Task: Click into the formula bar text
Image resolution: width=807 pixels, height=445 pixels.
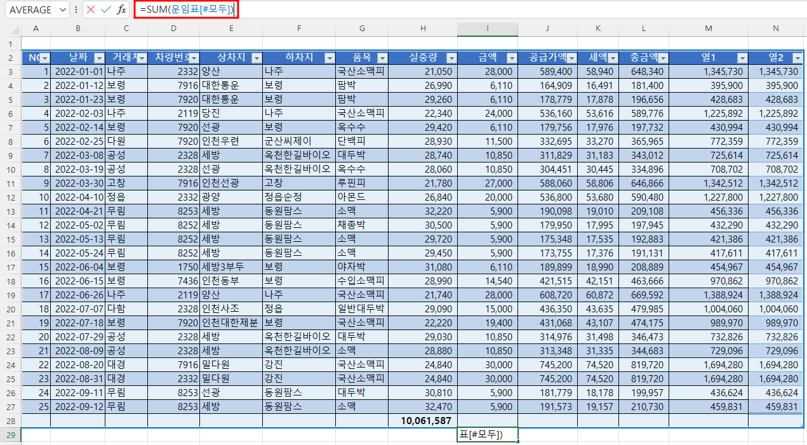Action: click(x=187, y=10)
